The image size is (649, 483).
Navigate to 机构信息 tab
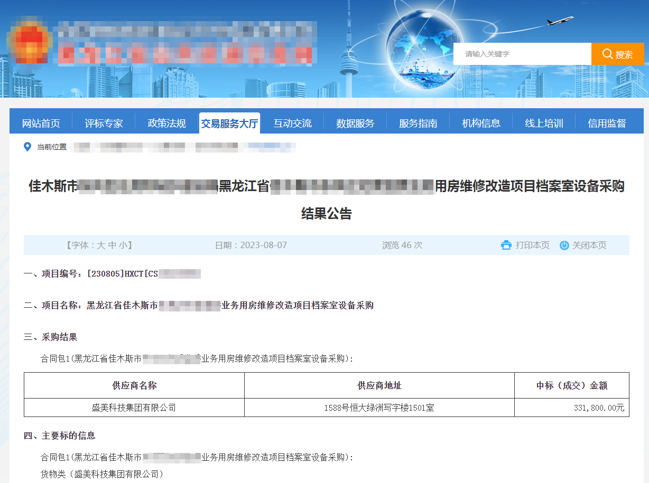(x=481, y=124)
